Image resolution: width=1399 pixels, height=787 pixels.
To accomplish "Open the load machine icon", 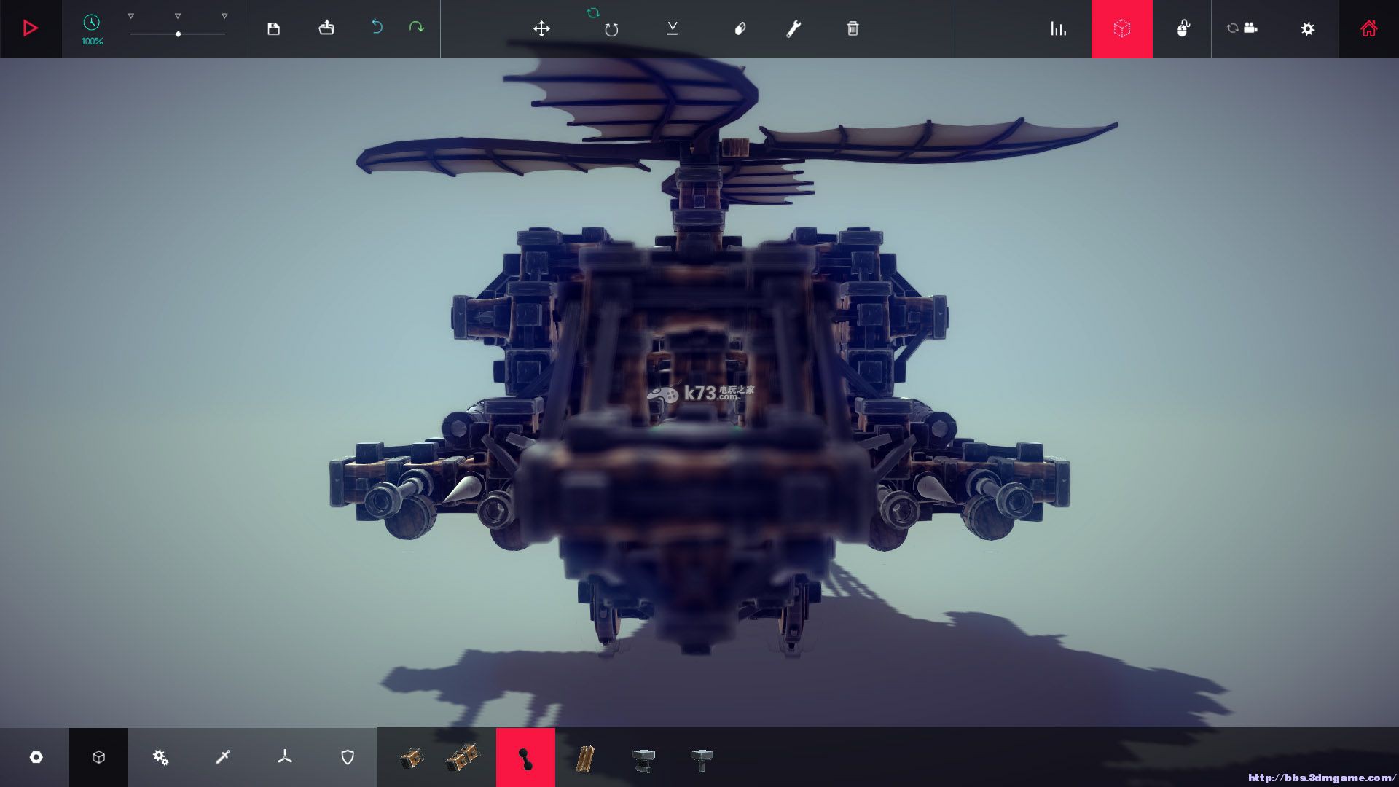I will tap(326, 28).
